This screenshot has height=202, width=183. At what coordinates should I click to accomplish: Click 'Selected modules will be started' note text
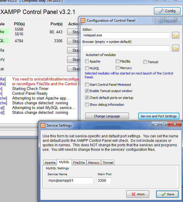[x=129, y=75]
